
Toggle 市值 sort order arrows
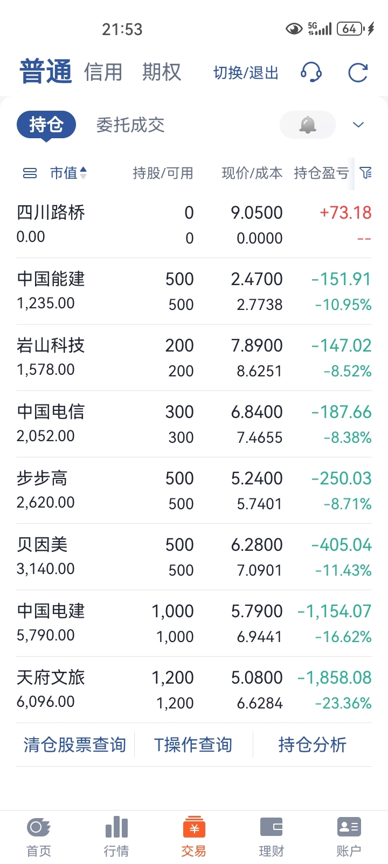tap(83, 173)
